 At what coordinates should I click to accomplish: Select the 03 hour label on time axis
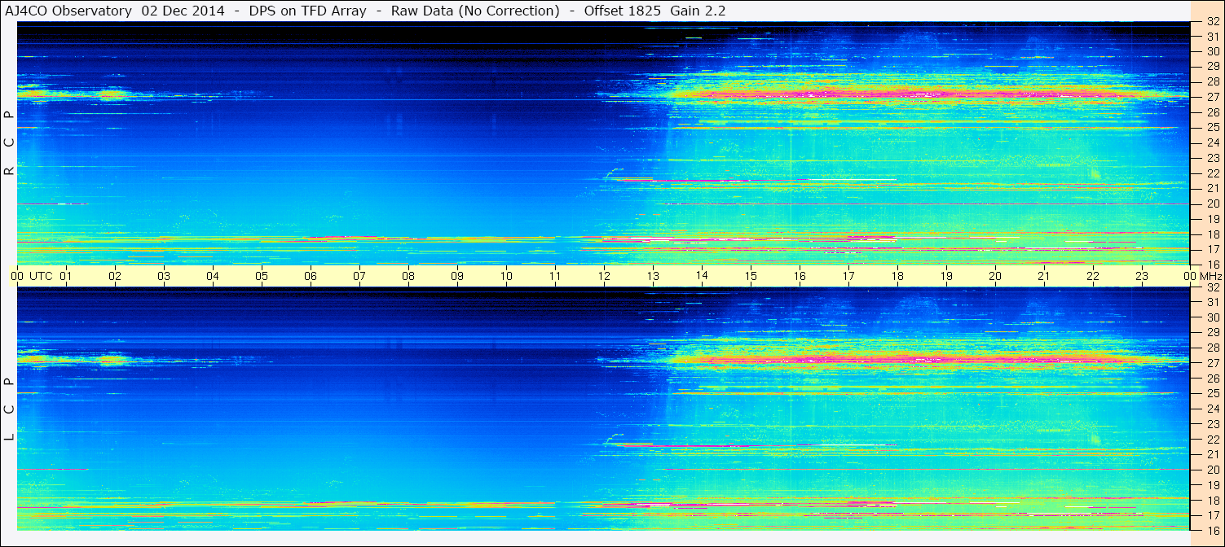(164, 276)
